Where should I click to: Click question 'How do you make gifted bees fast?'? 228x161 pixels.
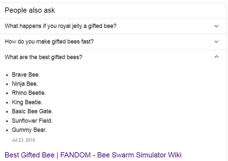[49, 42]
